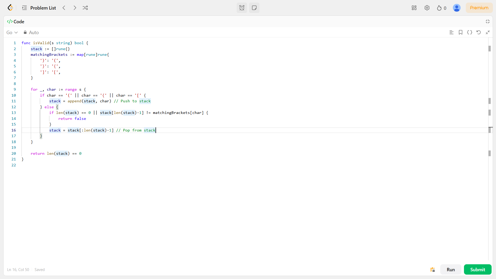496x279 pixels.
Task: Click the streak flame counter
Action: 441,8
